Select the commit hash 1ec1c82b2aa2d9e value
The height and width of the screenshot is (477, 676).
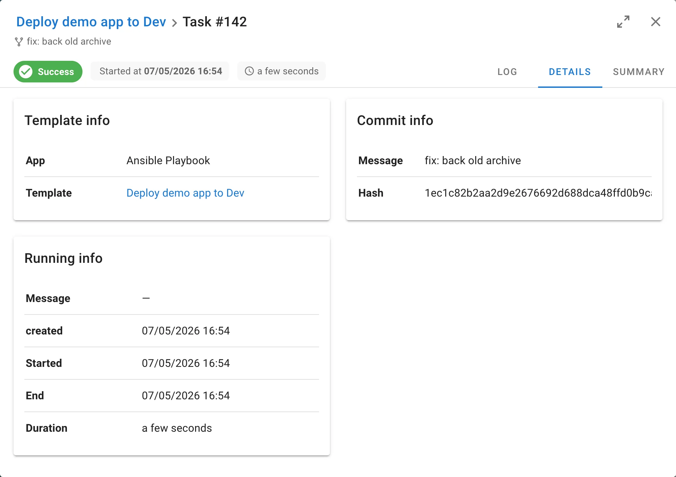pos(538,193)
